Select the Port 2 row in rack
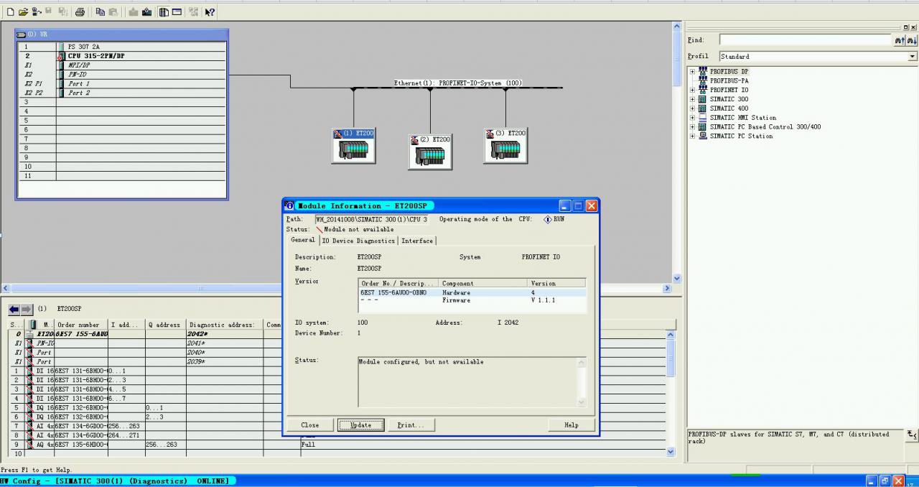The width and height of the screenshot is (919, 487). point(121,93)
